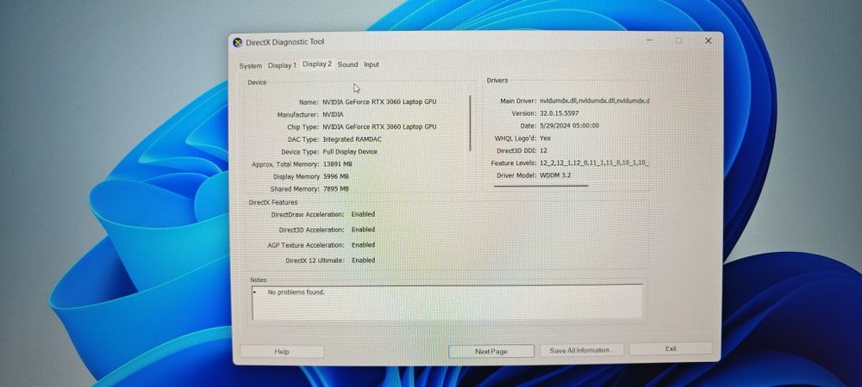Select the Display 2 tab
The width and height of the screenshot is (862, 387).
pos(317,64)
